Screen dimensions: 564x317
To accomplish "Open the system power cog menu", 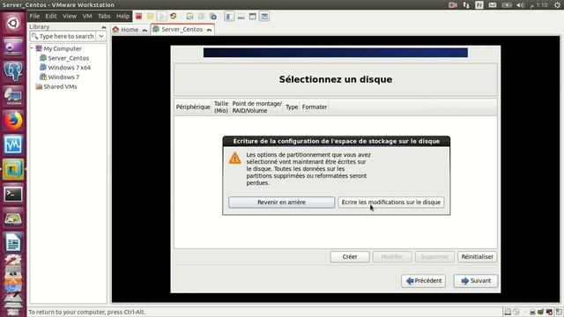I will pyautogui.click(x=557, y=5).
